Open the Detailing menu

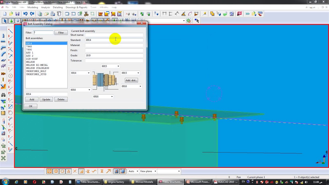pos(58,7)
